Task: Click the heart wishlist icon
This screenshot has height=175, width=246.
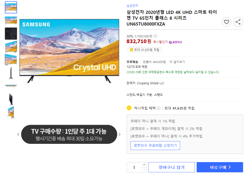Action: pos(226,22)
